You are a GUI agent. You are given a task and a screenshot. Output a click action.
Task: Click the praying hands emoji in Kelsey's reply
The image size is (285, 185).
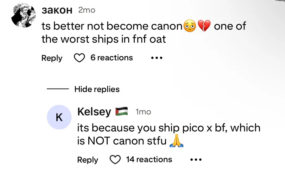(176, 141)
